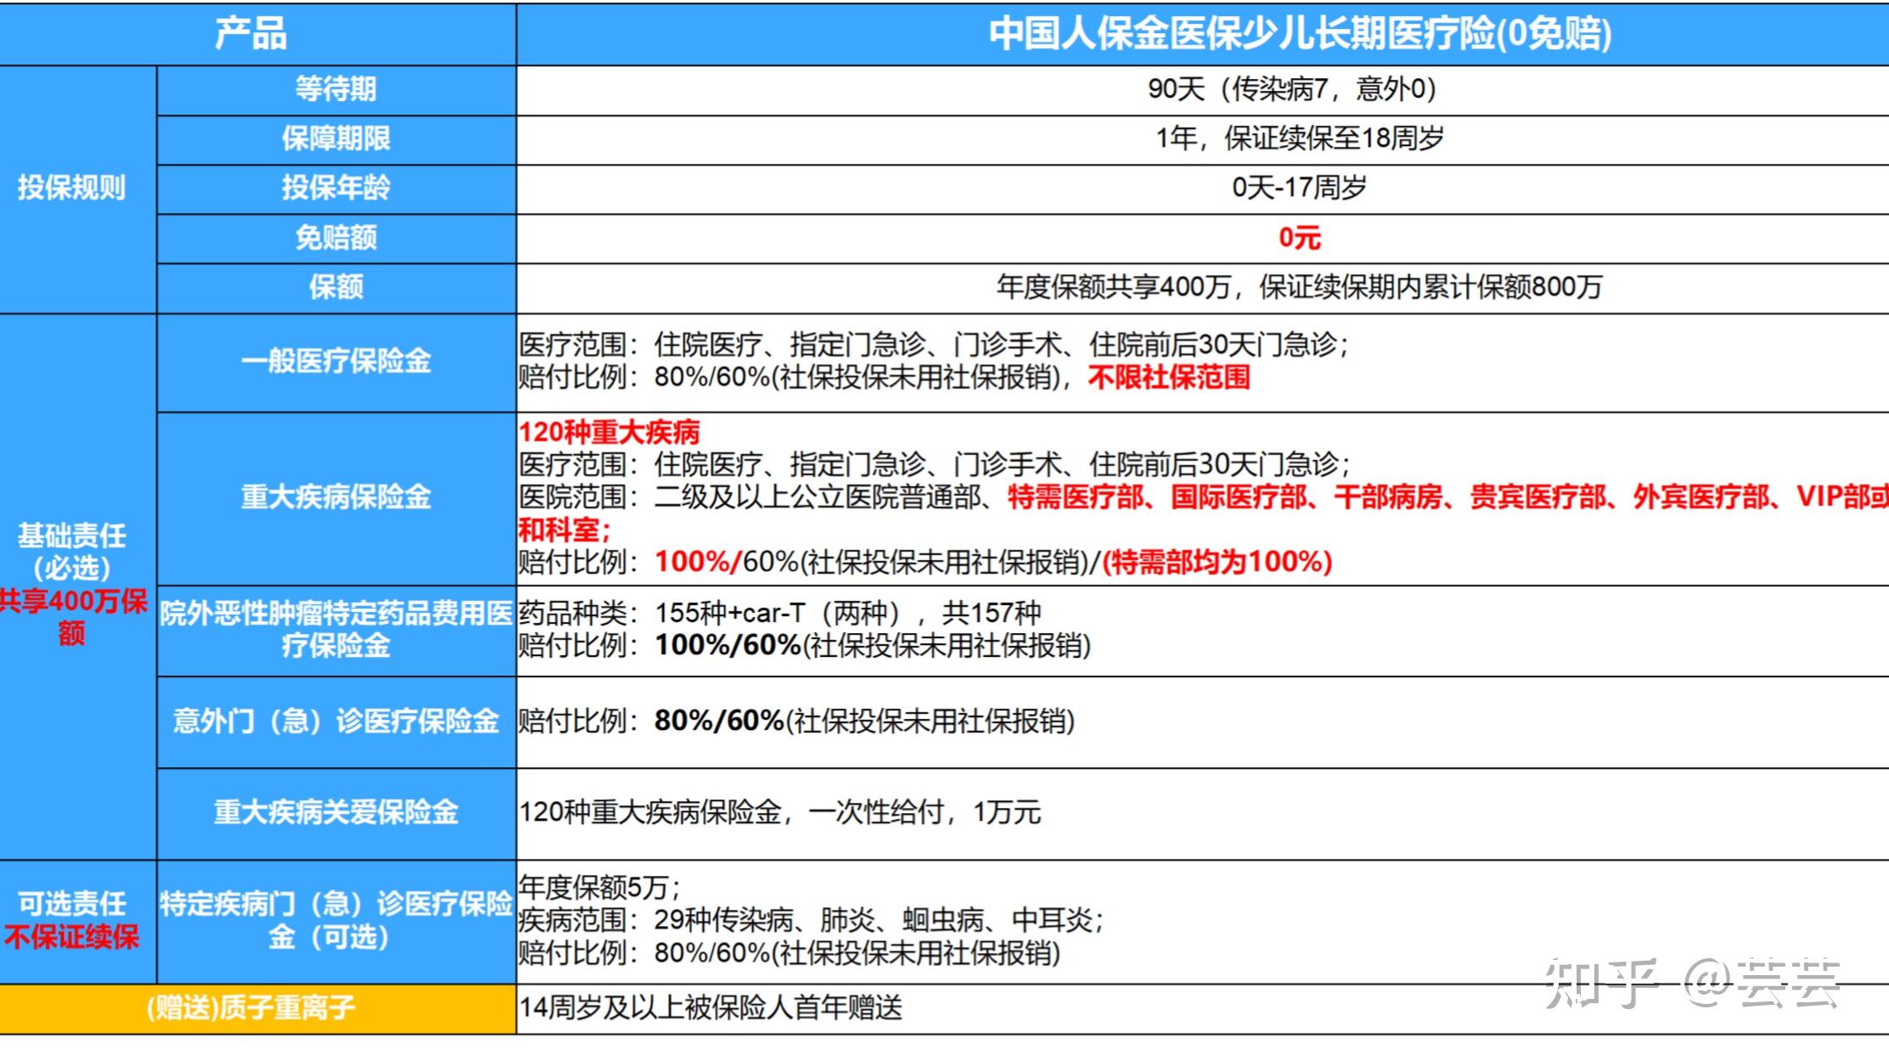Click the 年度保额5万； line
1889x1060 pixels.
pos(599,888)
